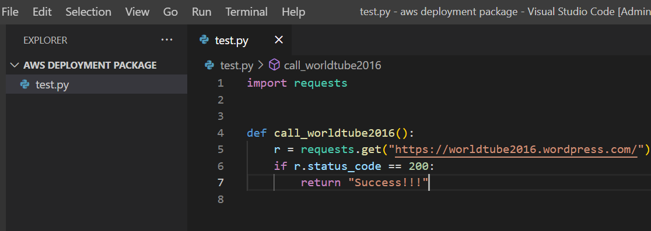Click the EXPLORER panel title
The height and width of the screenshot is (231, 651).
[45, 40]
